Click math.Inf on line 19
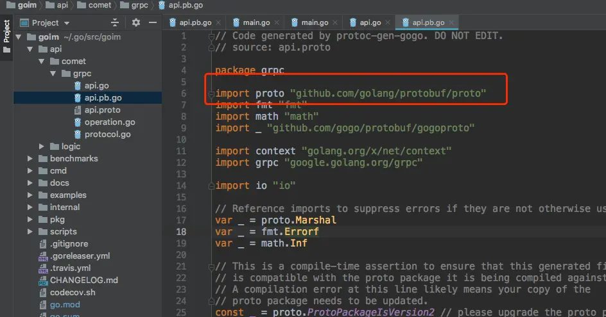This screenshot has height=317, width=606. 284,243
